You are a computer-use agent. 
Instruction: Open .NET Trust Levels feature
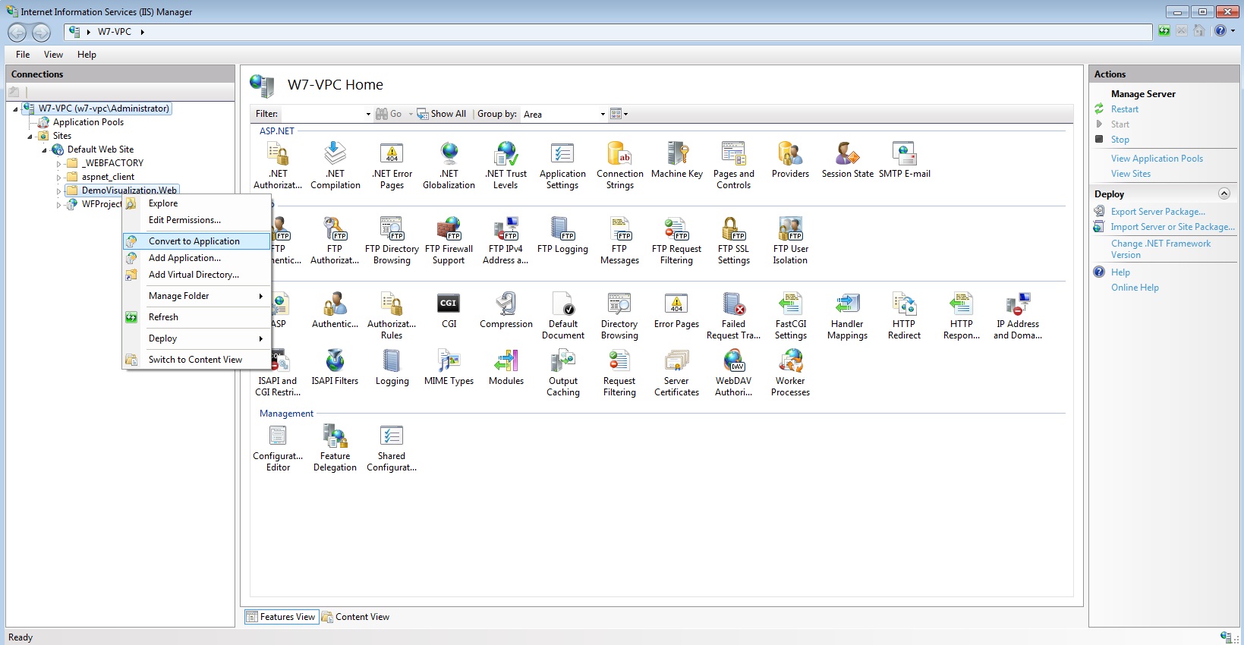(x=505, y=165)
